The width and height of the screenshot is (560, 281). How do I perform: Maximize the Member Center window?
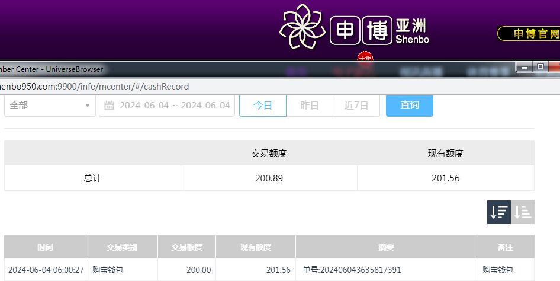tap(540, 67)
